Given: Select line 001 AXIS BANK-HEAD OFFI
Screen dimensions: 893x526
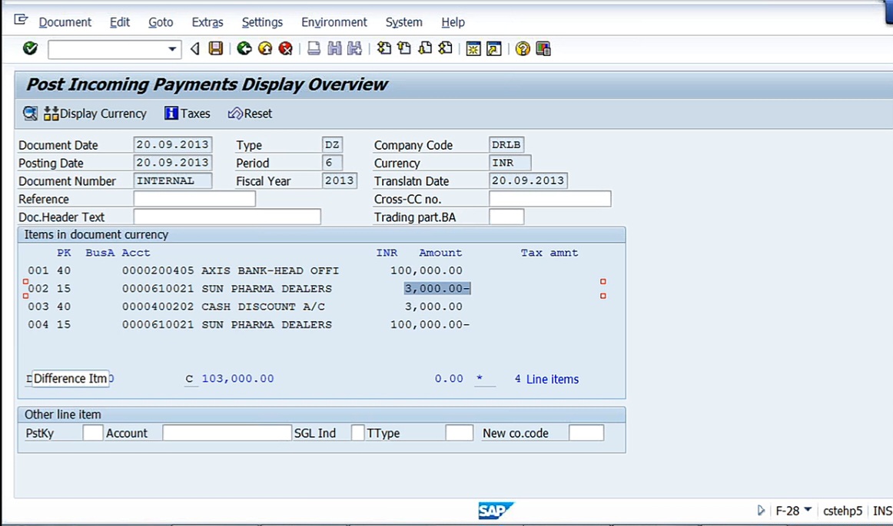Looking at the screenshot, I should click(x=245, y=270).
